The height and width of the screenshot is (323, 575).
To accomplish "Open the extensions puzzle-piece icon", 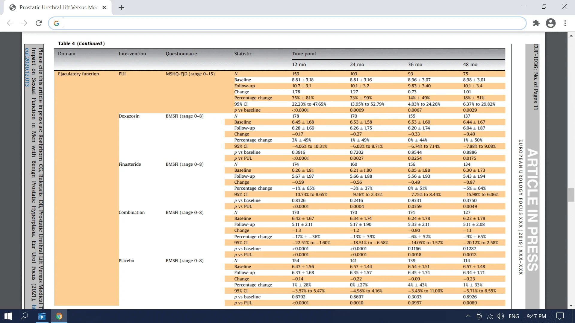I will click(536, 23).
